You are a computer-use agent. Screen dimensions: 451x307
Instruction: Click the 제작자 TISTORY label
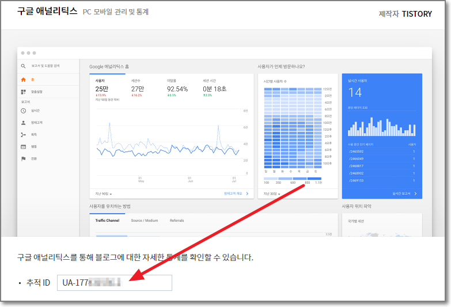pyautogui.click(x=405, y=14)
